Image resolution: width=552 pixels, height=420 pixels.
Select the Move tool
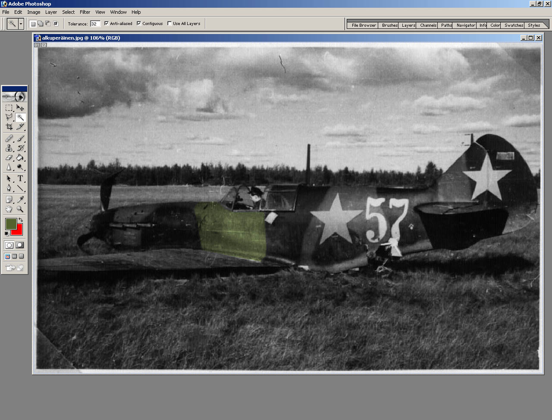[x=20, y=108]
